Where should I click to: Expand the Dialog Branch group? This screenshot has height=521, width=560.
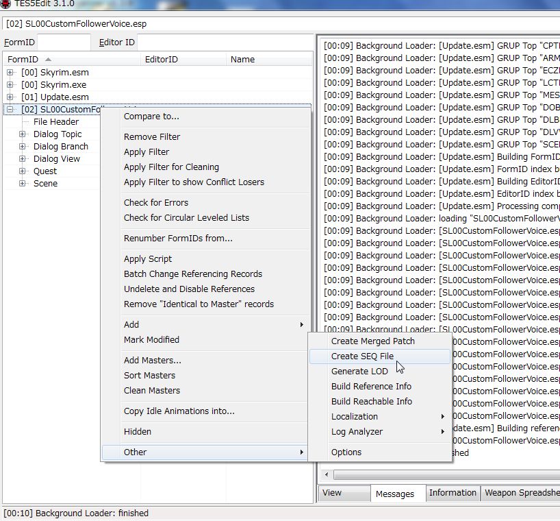point(22,146)
